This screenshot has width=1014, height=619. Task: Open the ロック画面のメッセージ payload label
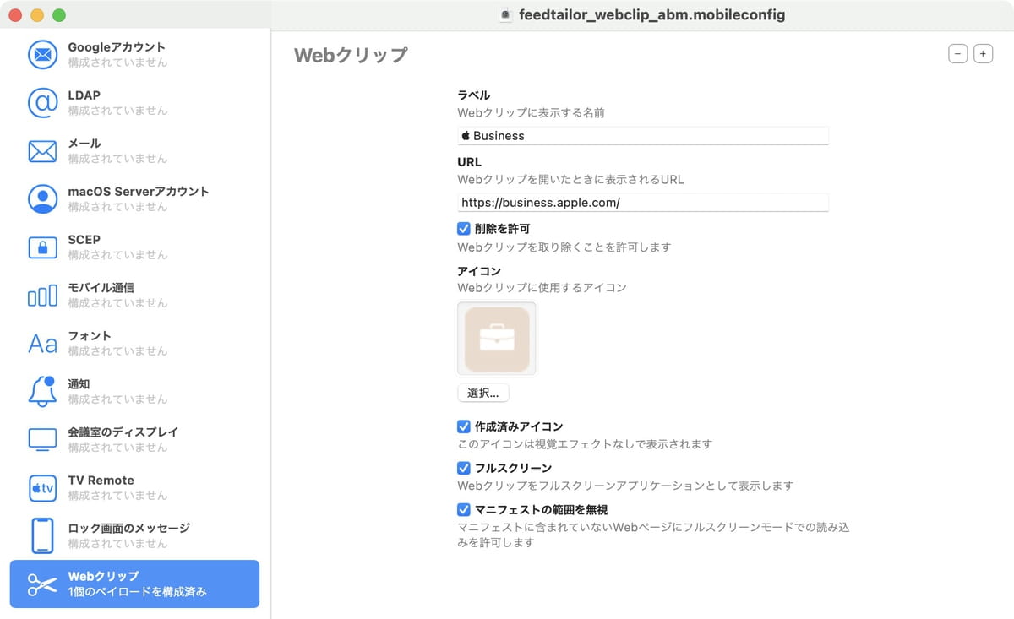tap(129, 529)
